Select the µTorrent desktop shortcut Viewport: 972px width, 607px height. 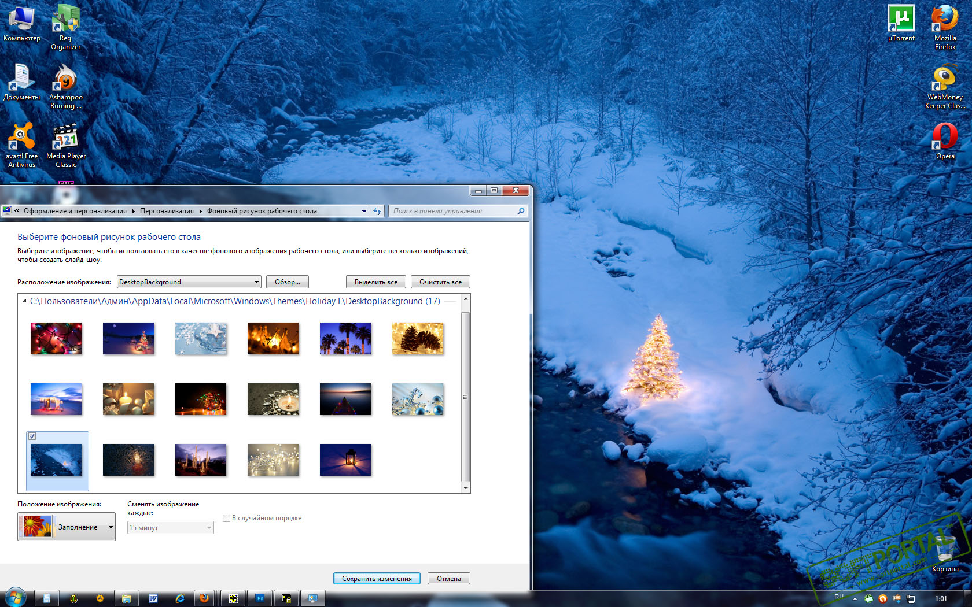click(x=901, y=24)
